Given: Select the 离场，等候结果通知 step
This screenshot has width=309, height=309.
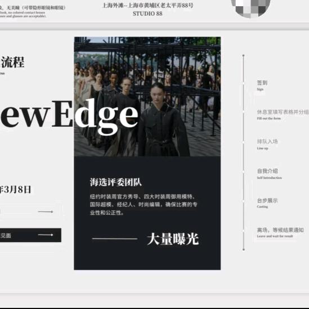Looking at the screenshot, I should pos(280,232).
